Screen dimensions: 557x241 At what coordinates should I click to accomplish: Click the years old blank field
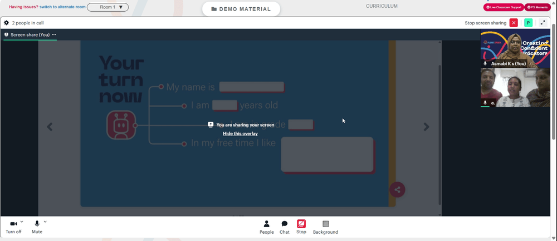click(x=225, y=106)
